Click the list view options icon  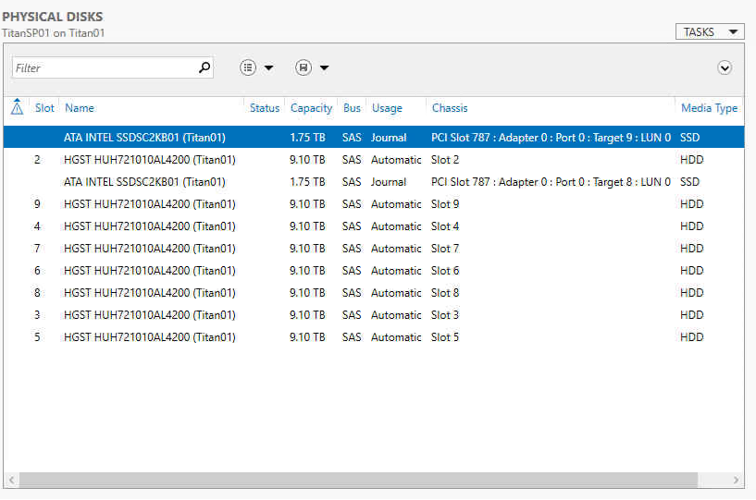(248, 67)
